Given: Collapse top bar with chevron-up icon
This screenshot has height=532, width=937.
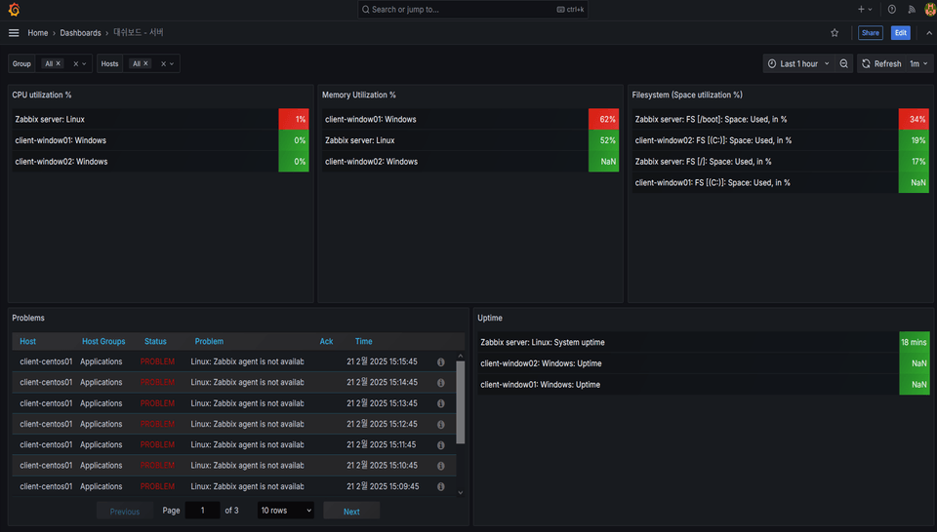Looking at the screenshot, I should click(928, 33).
